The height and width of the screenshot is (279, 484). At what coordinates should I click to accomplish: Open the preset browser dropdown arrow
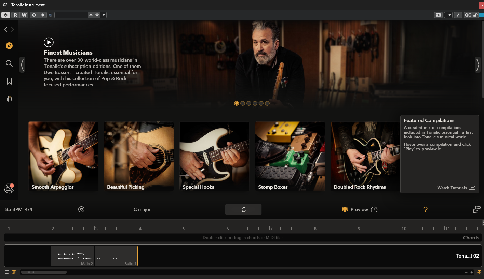click(104, 15)
